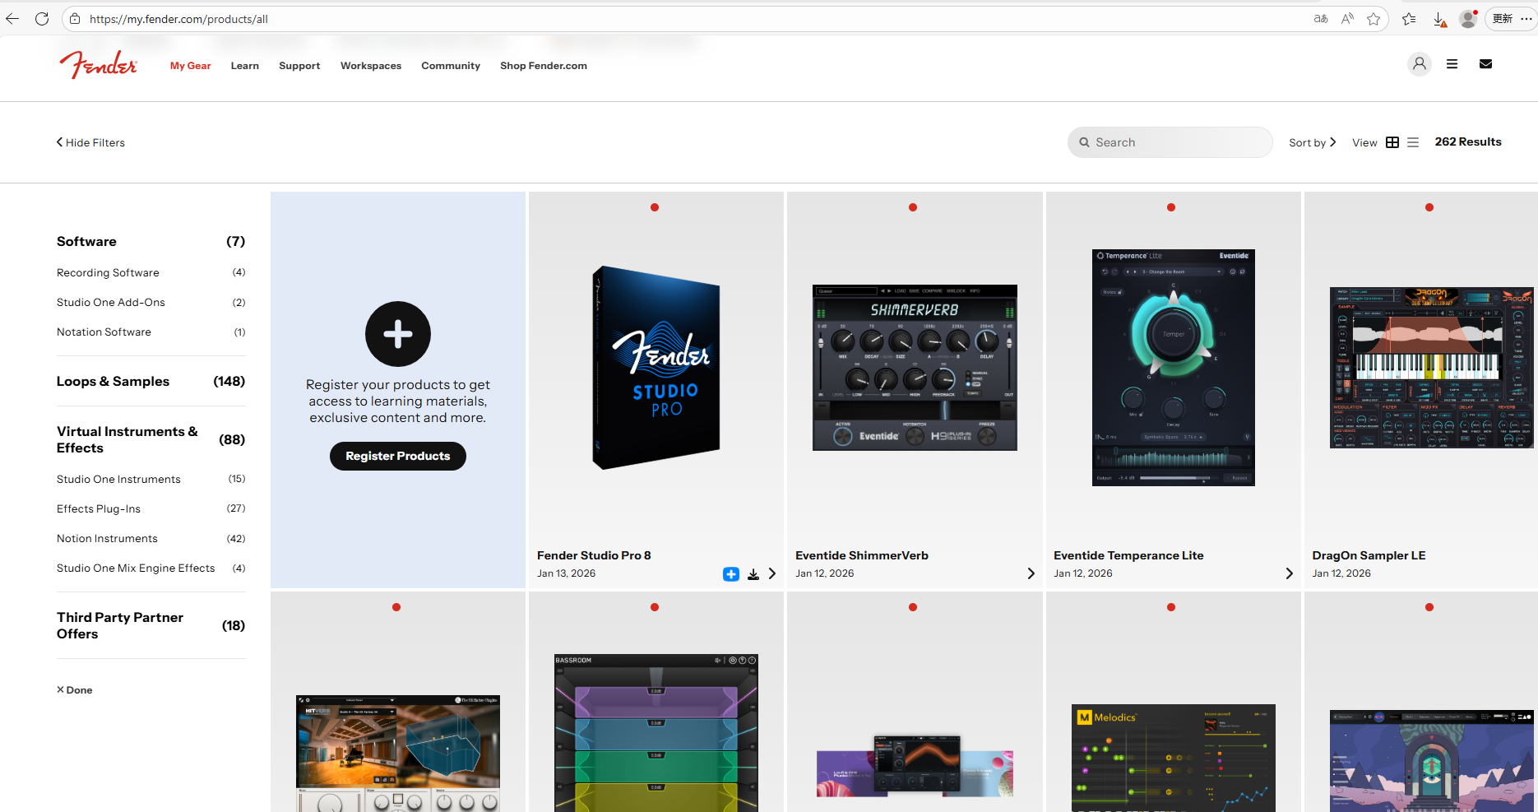Click the Register Products button
Screen dimensions: 1538x812
point(397,456)
